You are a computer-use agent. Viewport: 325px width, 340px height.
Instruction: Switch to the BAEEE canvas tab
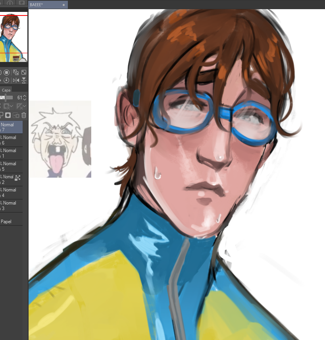48,5
